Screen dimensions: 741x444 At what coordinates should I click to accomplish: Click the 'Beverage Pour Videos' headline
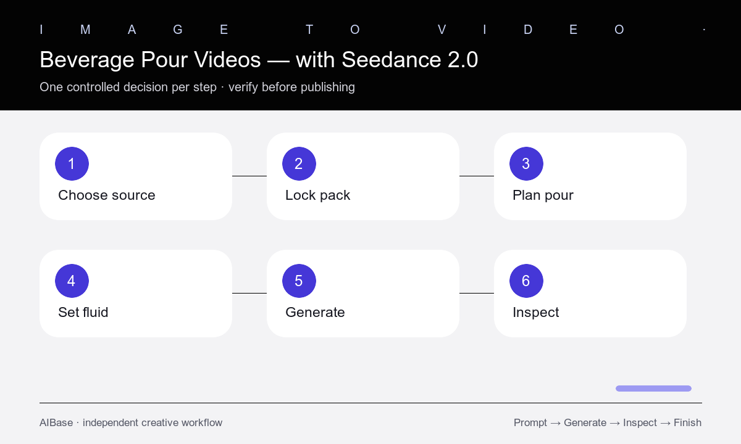click(259, 60)
